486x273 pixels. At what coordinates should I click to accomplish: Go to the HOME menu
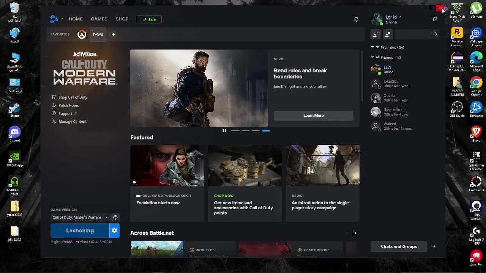click(x=76, y=19)
